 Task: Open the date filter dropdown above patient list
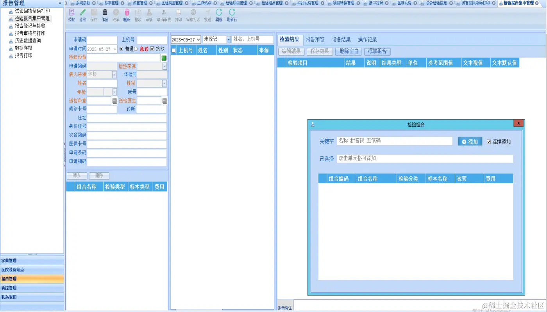199,40
